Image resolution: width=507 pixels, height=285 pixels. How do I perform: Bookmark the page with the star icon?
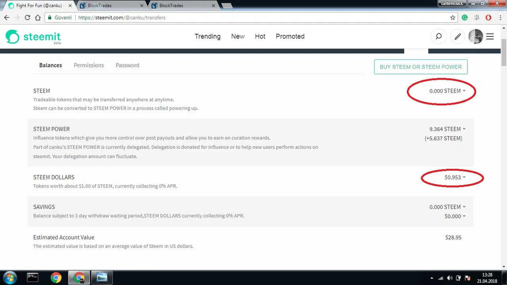coord(453,18)
